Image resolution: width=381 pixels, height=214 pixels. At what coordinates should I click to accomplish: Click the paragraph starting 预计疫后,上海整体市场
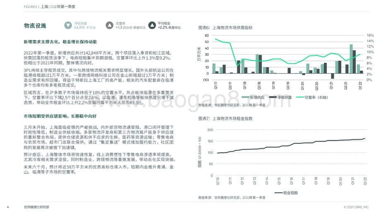[100, 157]
